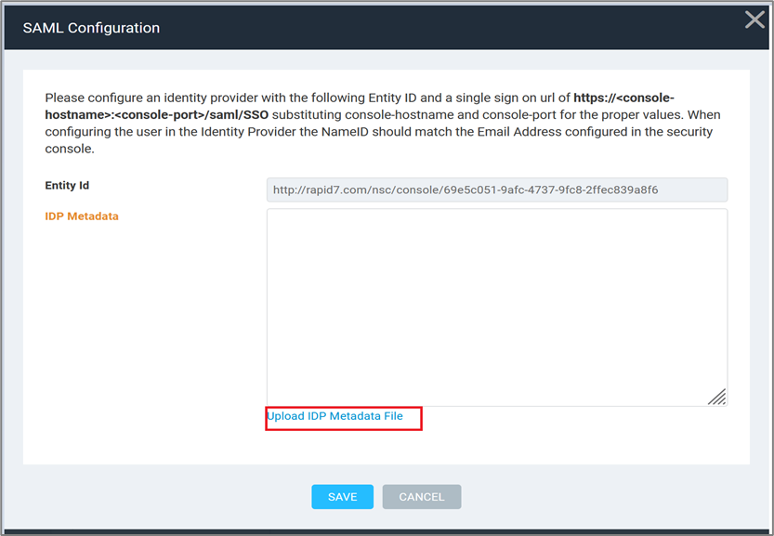Click the SAML Configuration dialog title
This screenshot has width=774, height=536.
[91, 28]
